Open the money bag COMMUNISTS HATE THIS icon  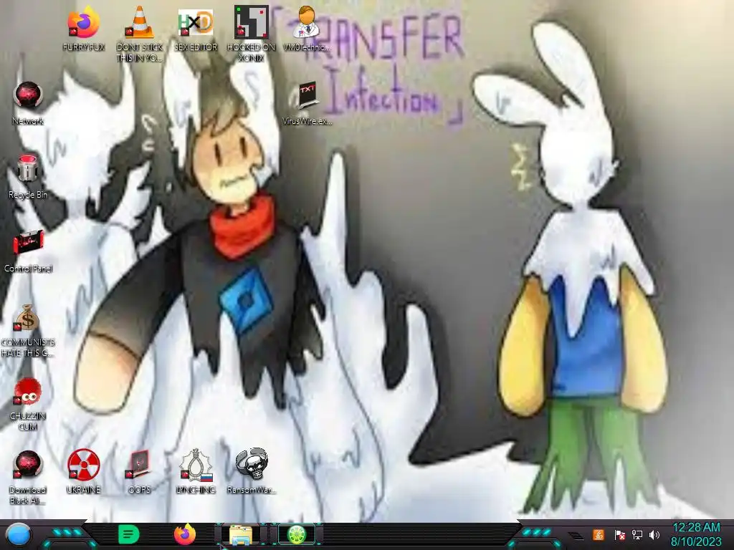pyautogui.click(x=28, y=329)
